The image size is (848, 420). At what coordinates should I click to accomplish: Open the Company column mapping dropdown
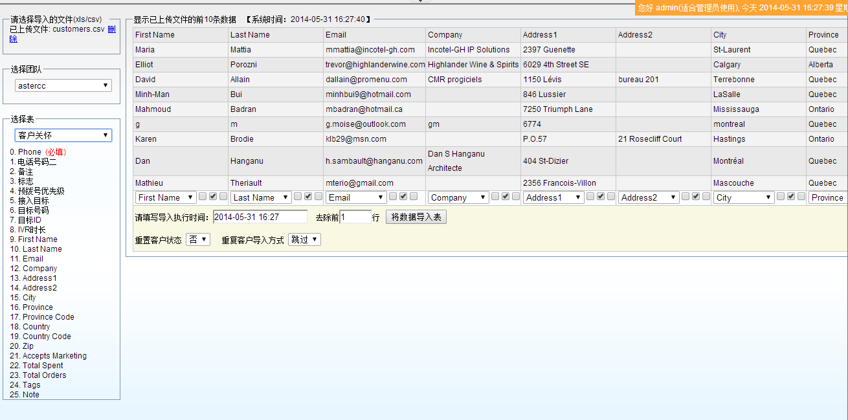coord(458,197)
